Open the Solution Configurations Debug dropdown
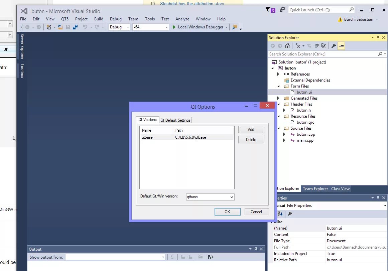Viewport: 388px width, 271px height. (128, 27)
